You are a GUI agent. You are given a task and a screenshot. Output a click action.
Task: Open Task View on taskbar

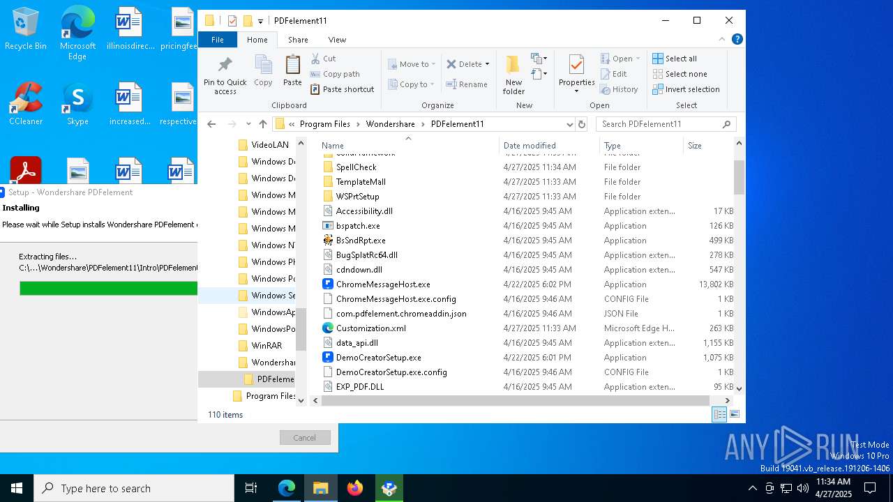click(251, 488)
